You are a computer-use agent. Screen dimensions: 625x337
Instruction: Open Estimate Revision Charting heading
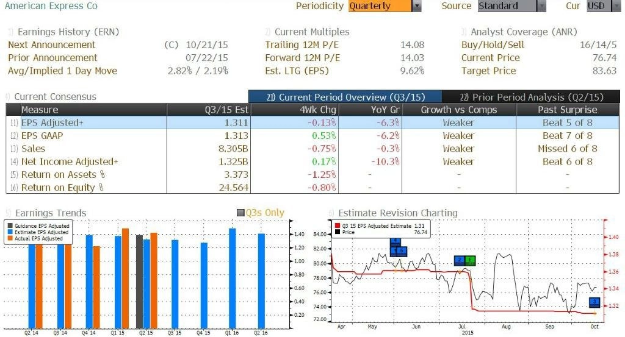click(x=398, y=213)
